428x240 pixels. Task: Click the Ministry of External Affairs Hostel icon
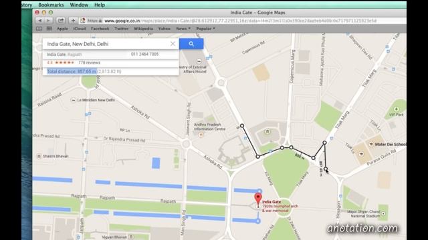199,61
